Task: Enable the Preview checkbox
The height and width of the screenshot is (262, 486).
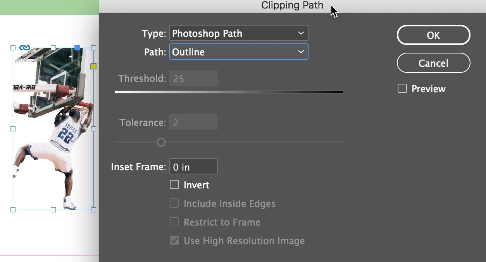Action: pyautogui.click(x=402, y=89)
